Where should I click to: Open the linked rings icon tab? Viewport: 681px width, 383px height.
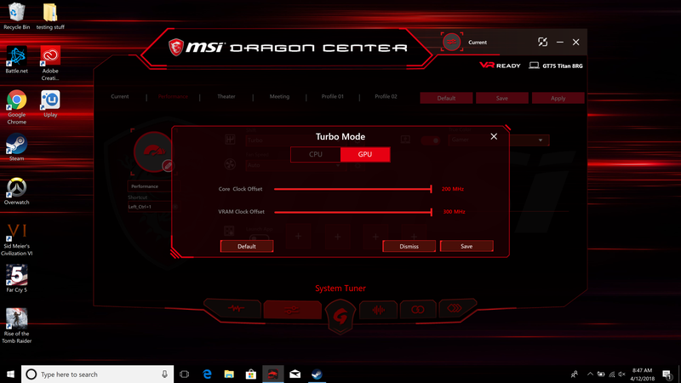point(417,310)
